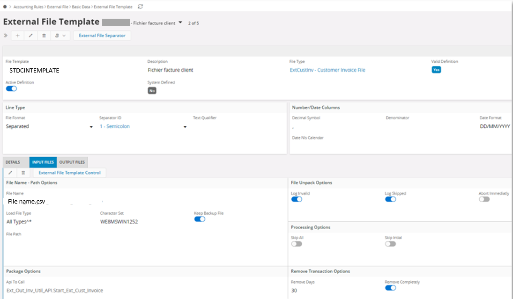Open the ExtCustInv - Customer Invoice File link
The width and height of the screenshot is (513, 299).
click(327, 70)
